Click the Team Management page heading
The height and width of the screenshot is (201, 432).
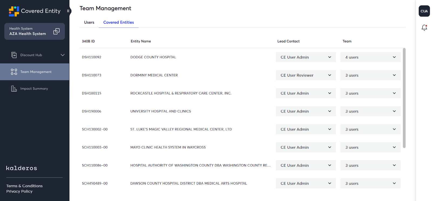point(105,8)
